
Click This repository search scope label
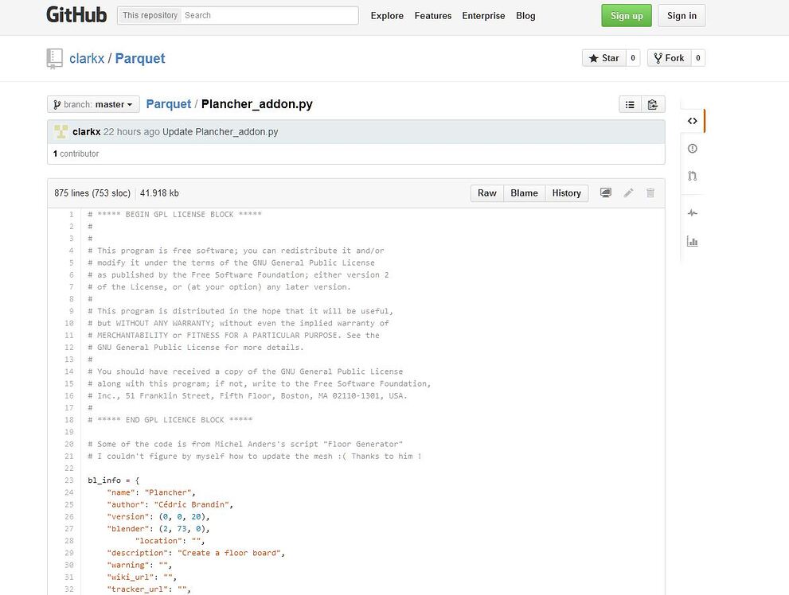click(x=150, y=16)
